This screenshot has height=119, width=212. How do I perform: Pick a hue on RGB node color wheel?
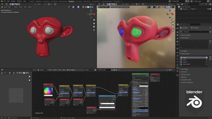point(47,91)
